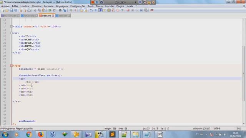Click the Copy toolbar icon
Viewport: 246px width, 138px height.
[39, 10]
